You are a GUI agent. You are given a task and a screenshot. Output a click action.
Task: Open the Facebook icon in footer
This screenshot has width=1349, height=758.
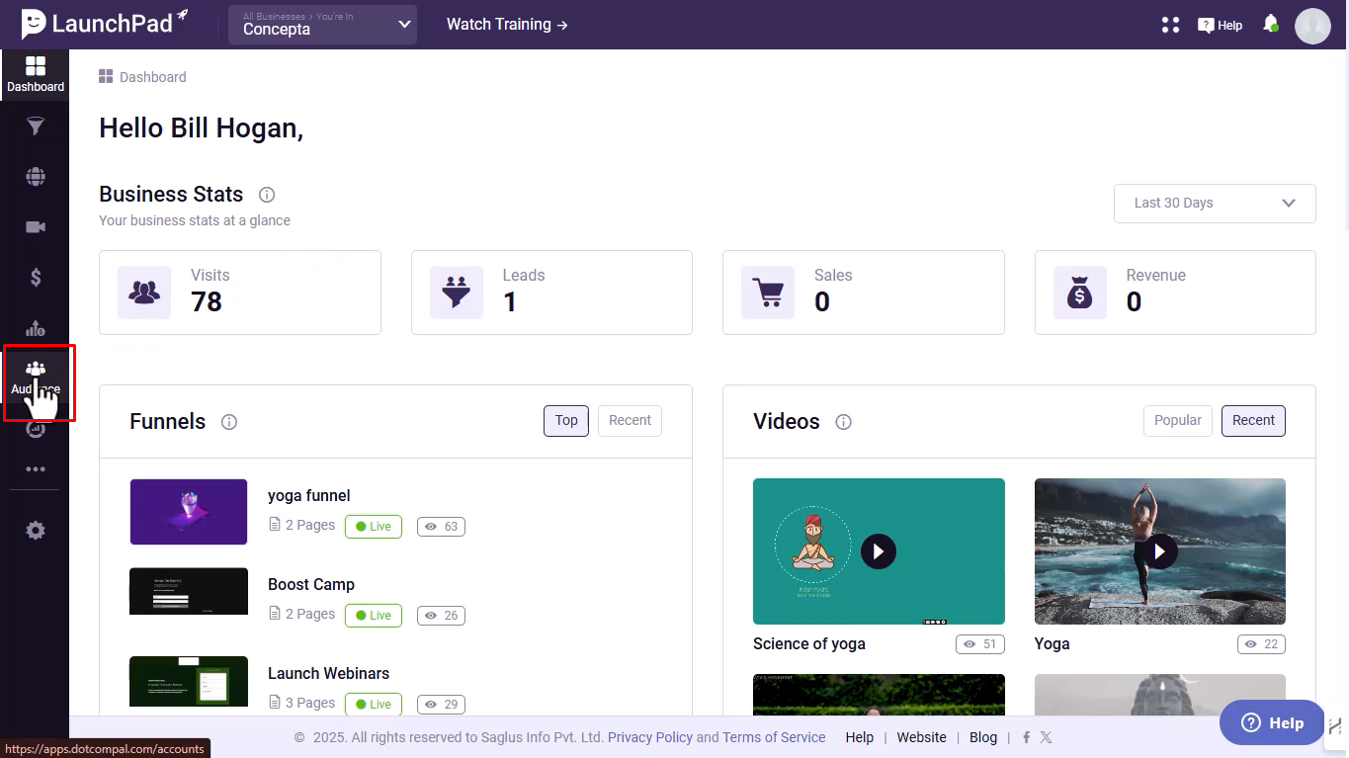(x=1027, y=737)
